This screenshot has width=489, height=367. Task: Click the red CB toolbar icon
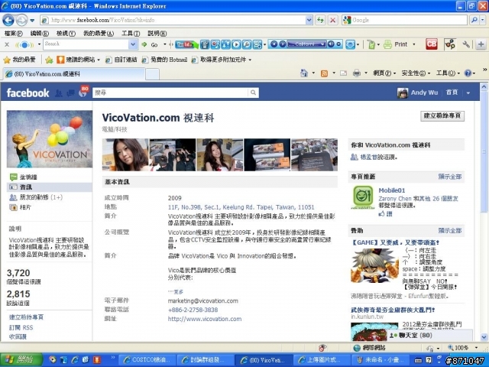pyautogui.click(x=431, y=44)
